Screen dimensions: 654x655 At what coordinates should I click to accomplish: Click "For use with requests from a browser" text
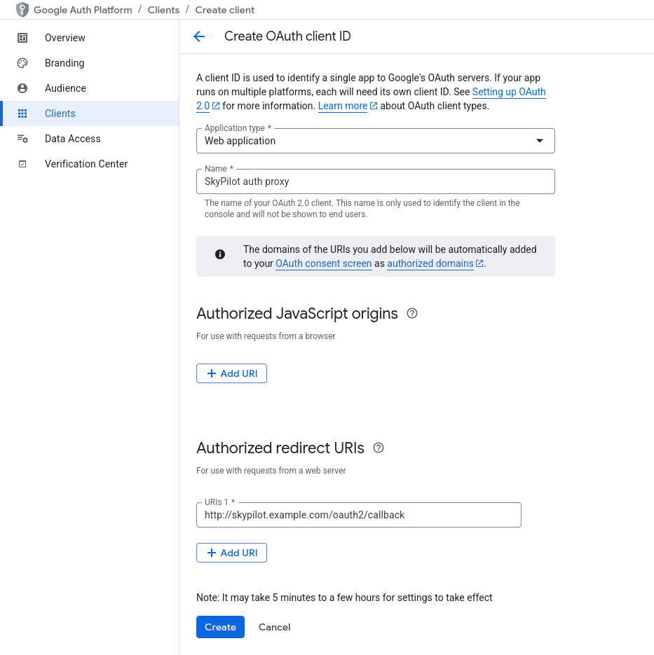coord(266,336)
